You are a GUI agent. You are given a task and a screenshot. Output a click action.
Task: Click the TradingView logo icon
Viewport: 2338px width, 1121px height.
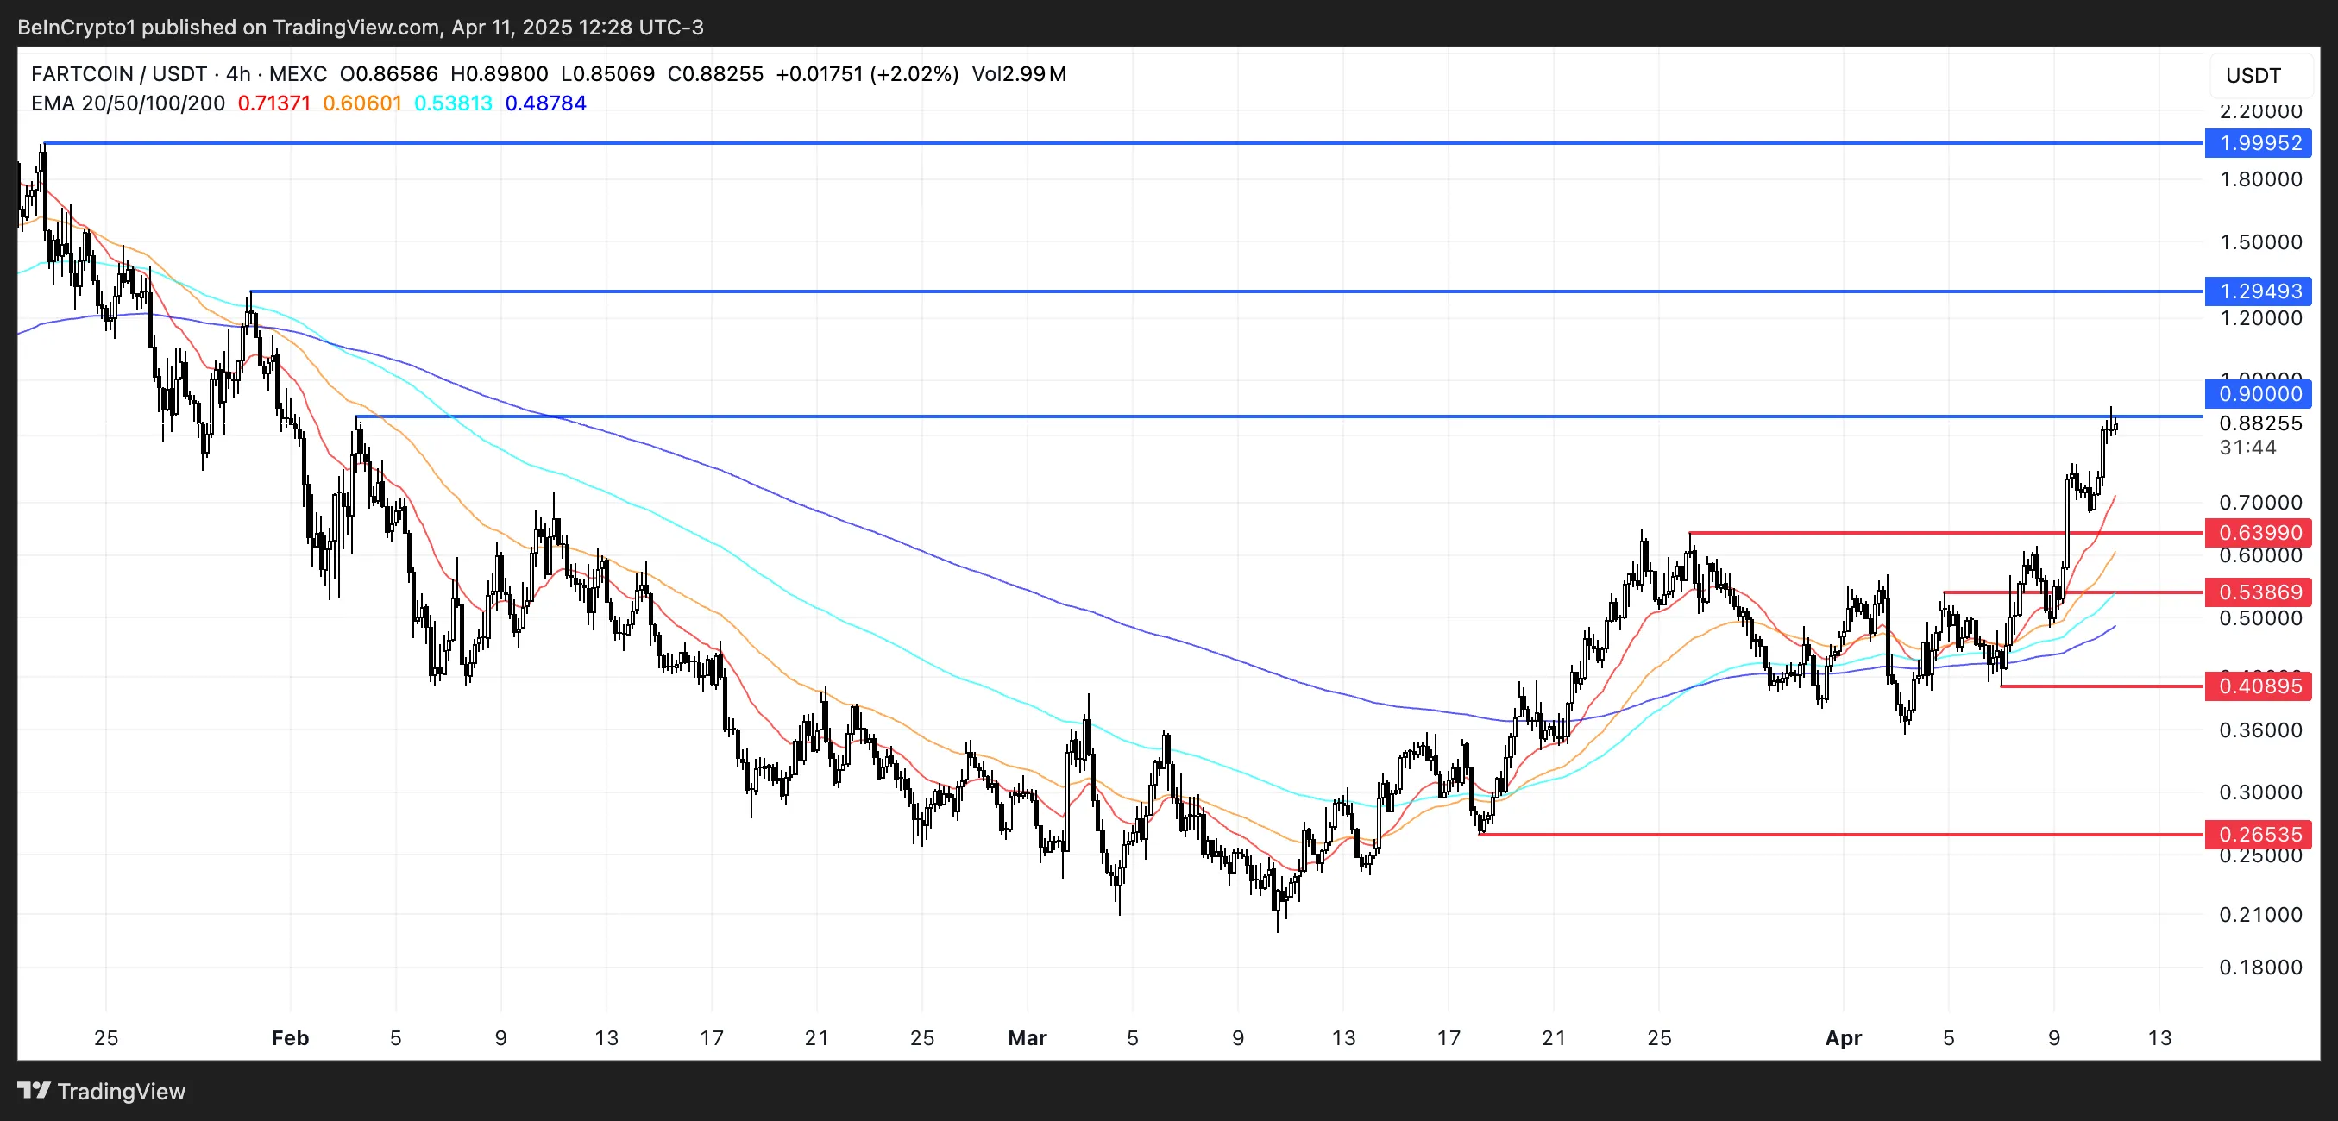(34, 1090)
